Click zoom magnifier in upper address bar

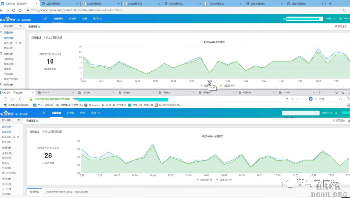344,10
